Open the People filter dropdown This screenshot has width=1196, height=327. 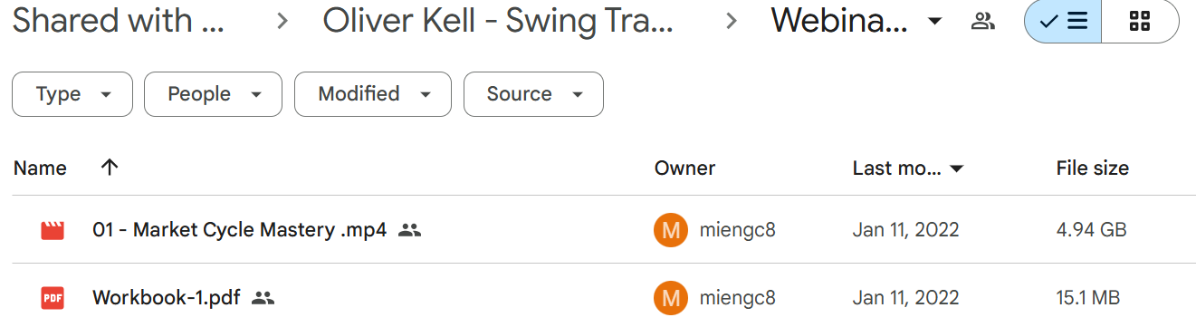pos(213,94)
